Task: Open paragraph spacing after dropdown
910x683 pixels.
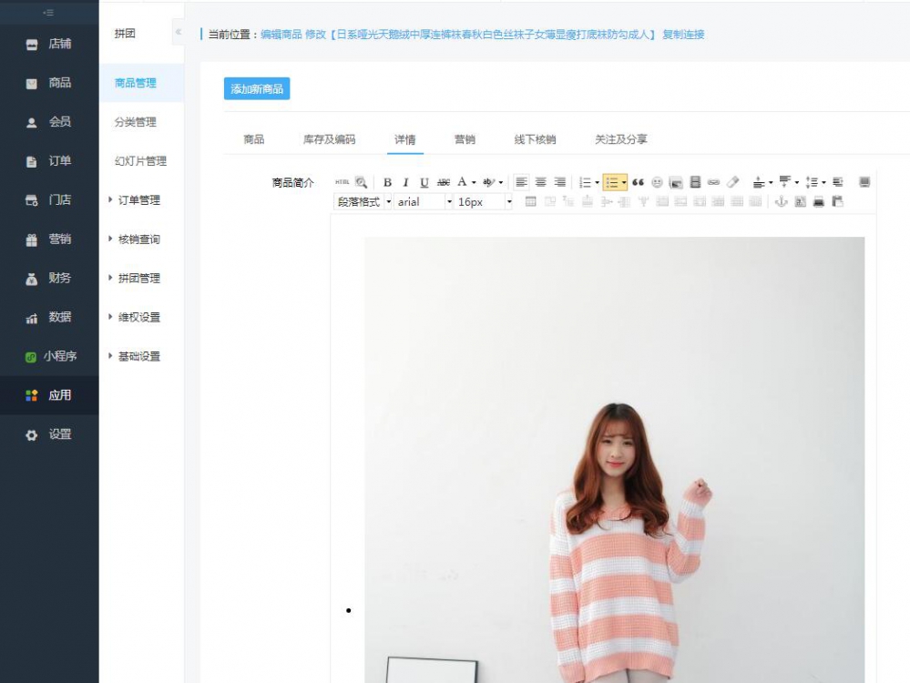Action: pos(797,182)
